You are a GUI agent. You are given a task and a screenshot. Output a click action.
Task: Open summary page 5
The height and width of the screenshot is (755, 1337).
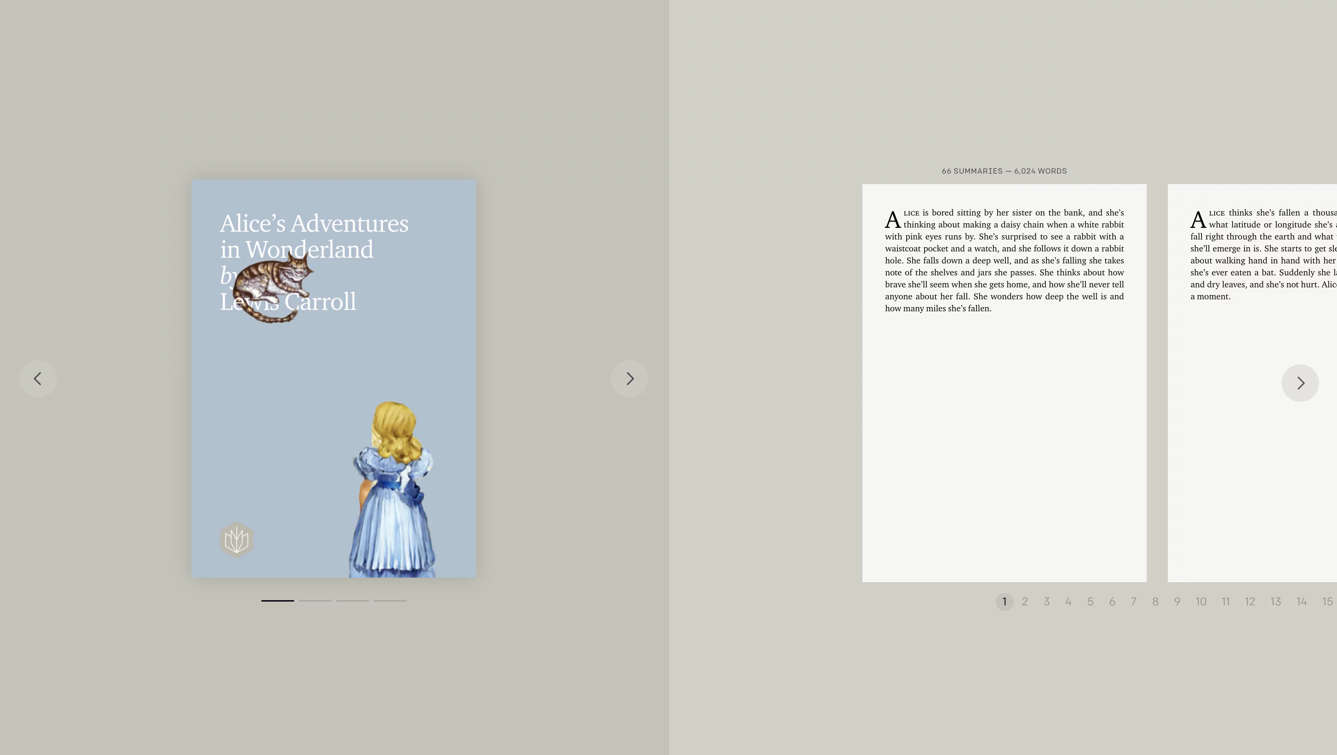[1090, 601]
